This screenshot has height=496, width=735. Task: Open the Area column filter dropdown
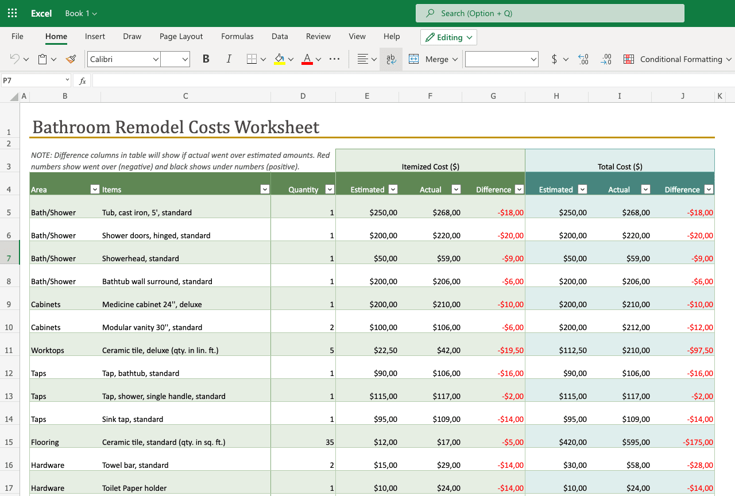pyautogui.click(x=95, y=189)
